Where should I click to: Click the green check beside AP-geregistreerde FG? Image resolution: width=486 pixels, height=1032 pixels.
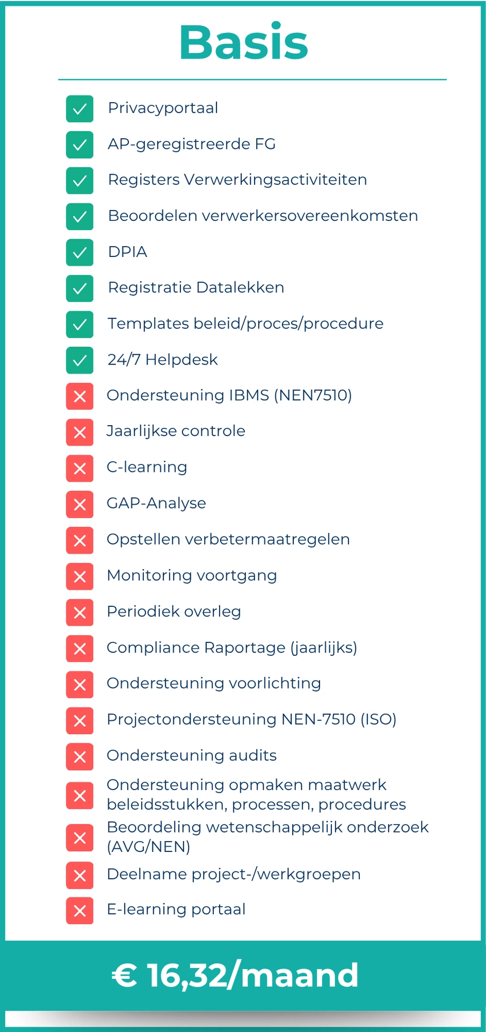pyautogui.click(x=79, y=145)
